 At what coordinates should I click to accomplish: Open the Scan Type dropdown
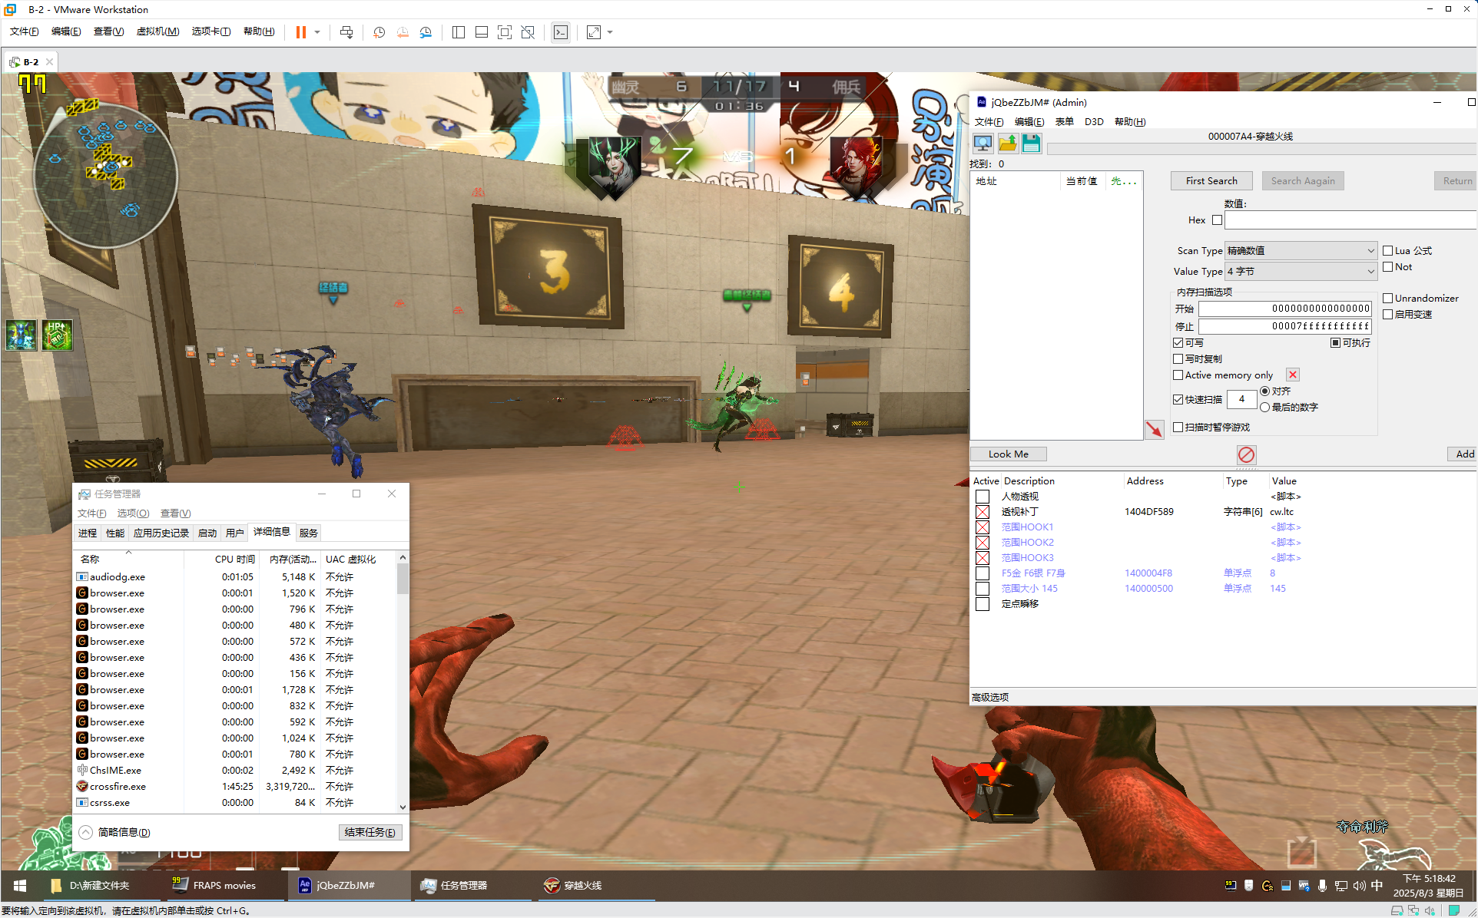(1301, 251)
